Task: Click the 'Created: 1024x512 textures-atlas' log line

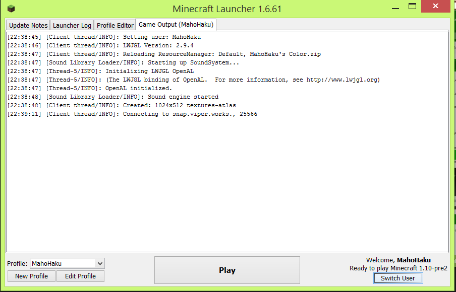Action: point(121,106)
